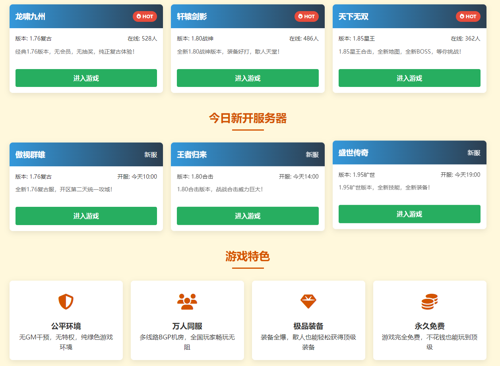
Task: Click the 在线: 362人 online count
Action: (x=465, y=39)
